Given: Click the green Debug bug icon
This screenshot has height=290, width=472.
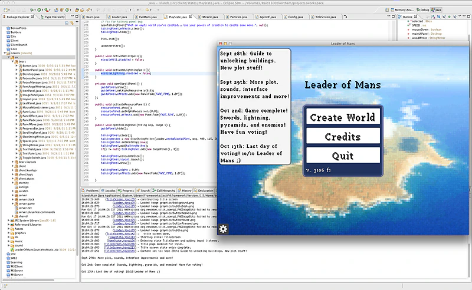Looking at the screenshot, I should (x=32, y=10).
